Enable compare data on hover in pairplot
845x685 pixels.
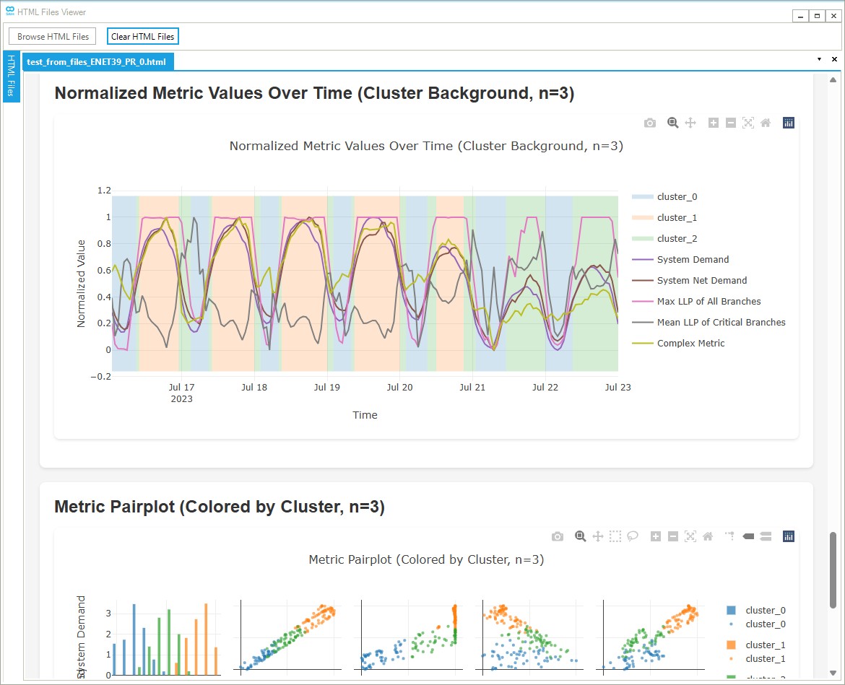pos(766,536)
